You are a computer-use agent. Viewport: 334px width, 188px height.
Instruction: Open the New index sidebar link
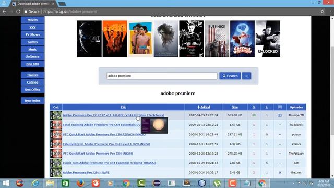click(32, 101)
